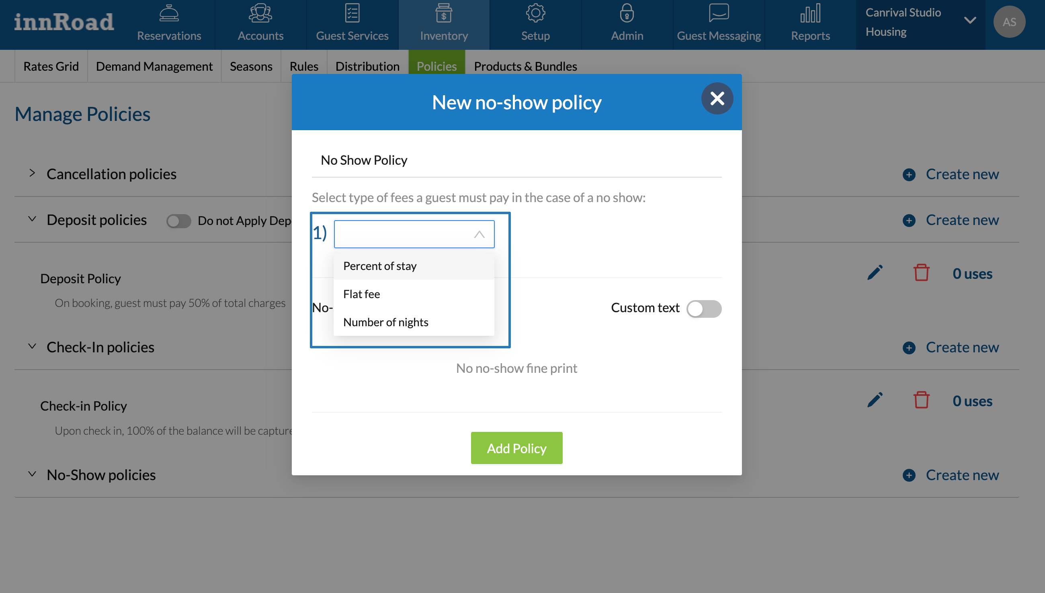This screenshot has height=593, width=1045.
Task: Open the Products & Bundles tab
Action: tap(525, 66)
